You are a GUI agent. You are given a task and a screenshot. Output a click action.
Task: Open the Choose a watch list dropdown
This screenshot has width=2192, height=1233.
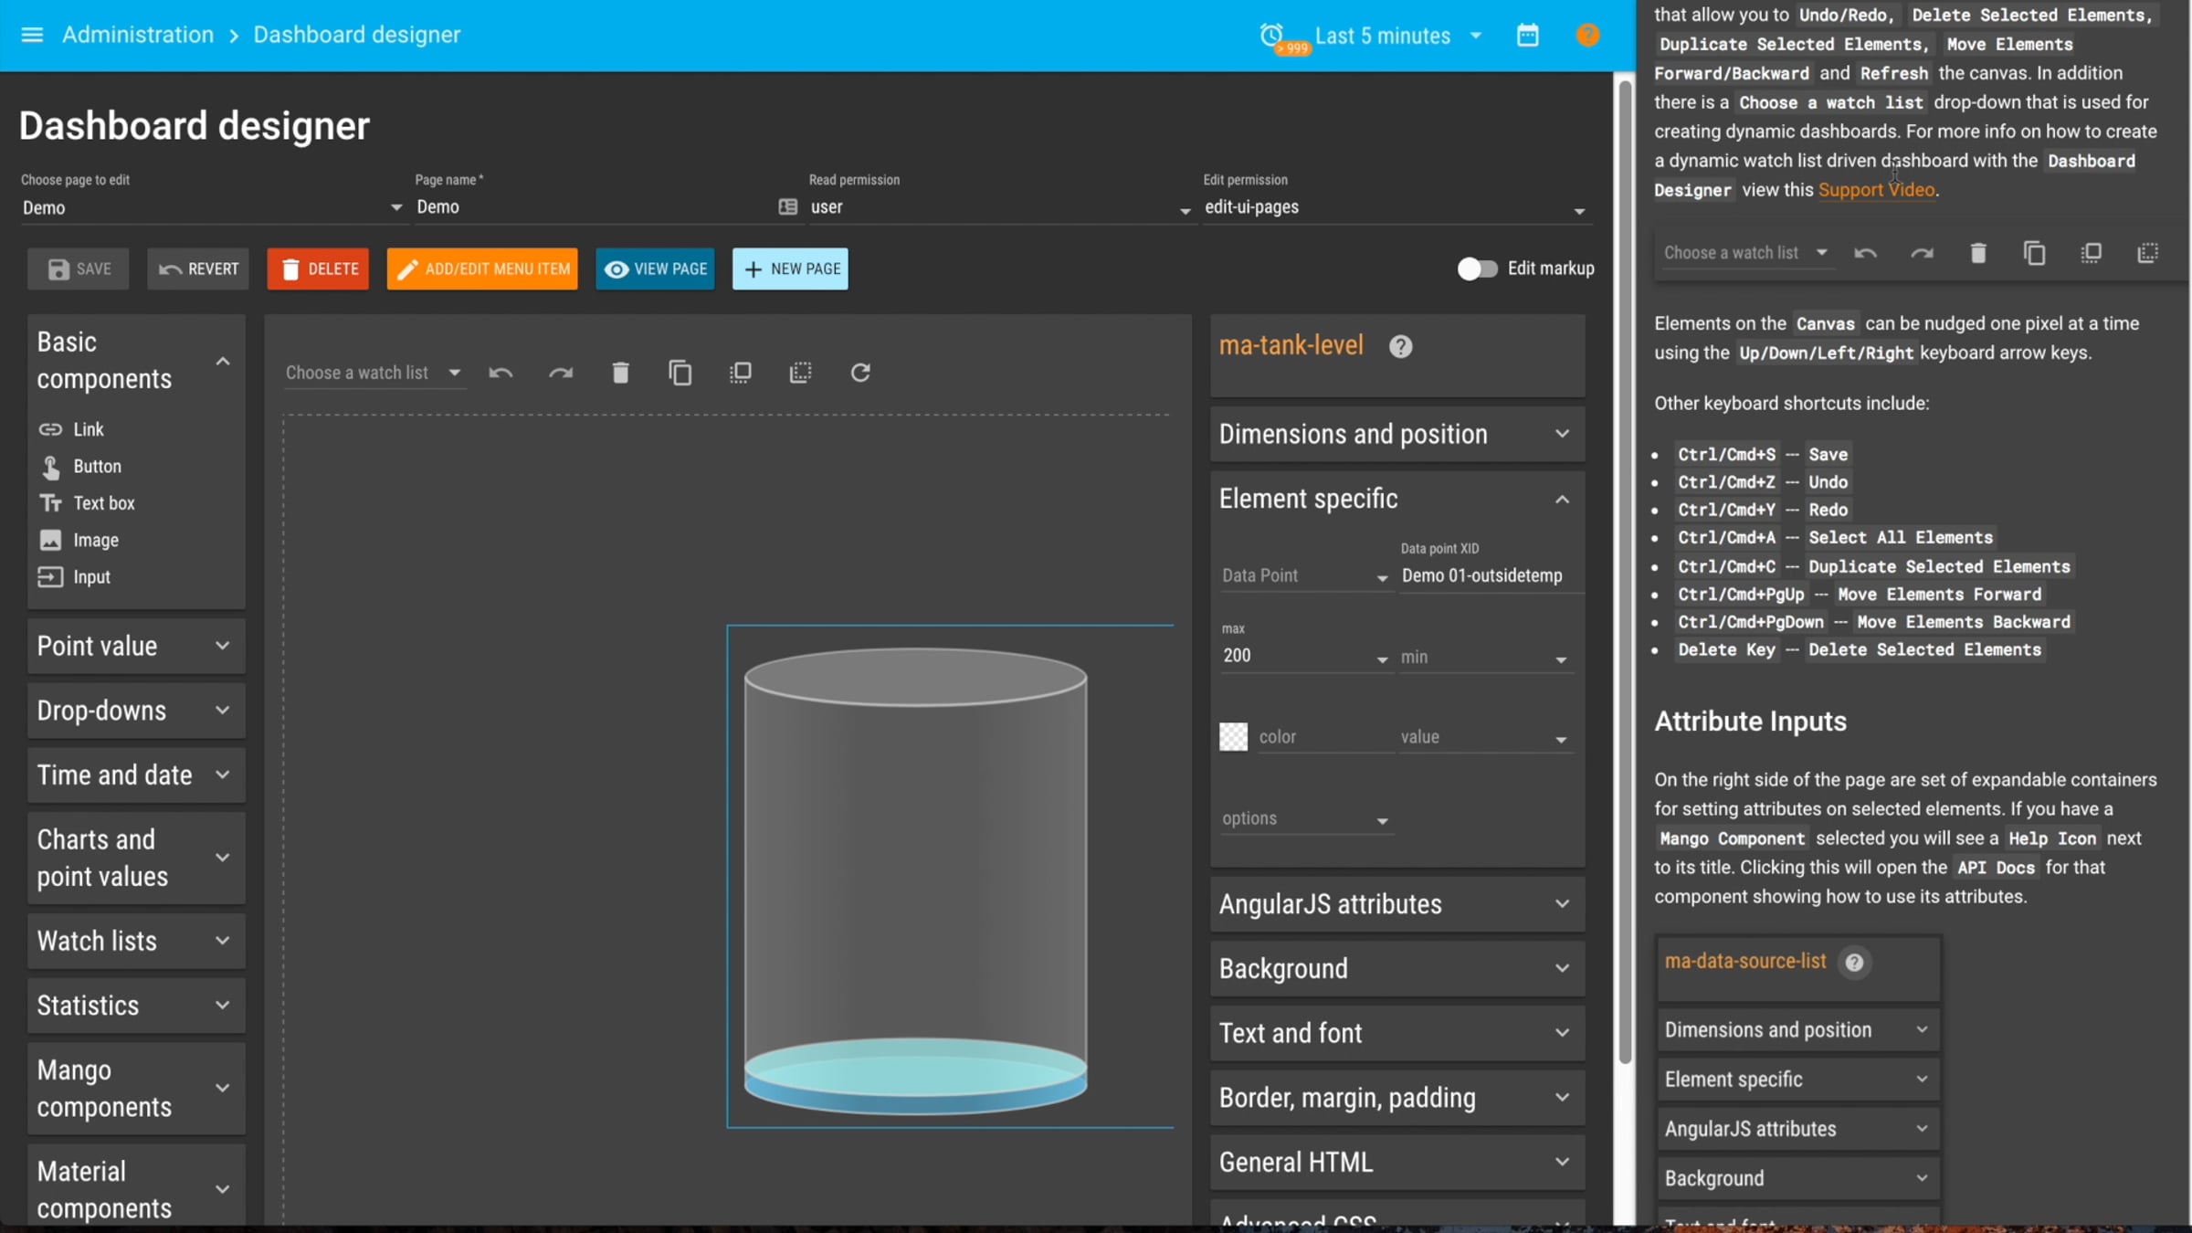point(373,373)
